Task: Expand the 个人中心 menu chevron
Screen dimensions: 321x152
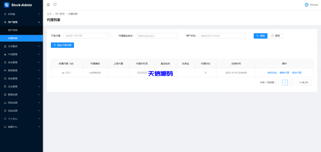Action: 39,119
